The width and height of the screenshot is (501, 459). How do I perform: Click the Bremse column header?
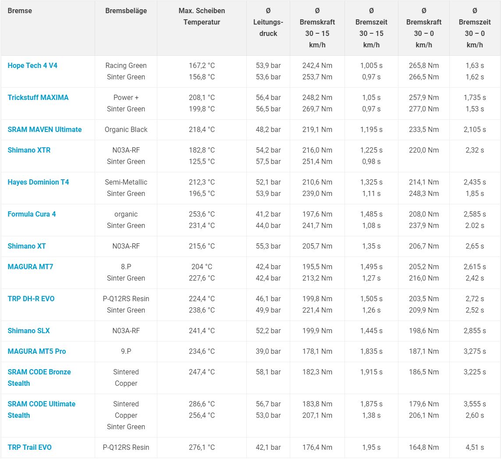click(20, 11)
